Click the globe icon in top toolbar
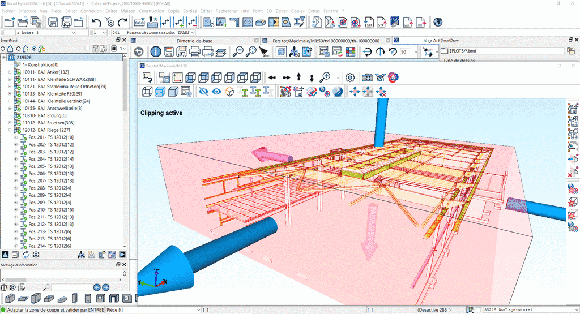 [x=437, y=22]
